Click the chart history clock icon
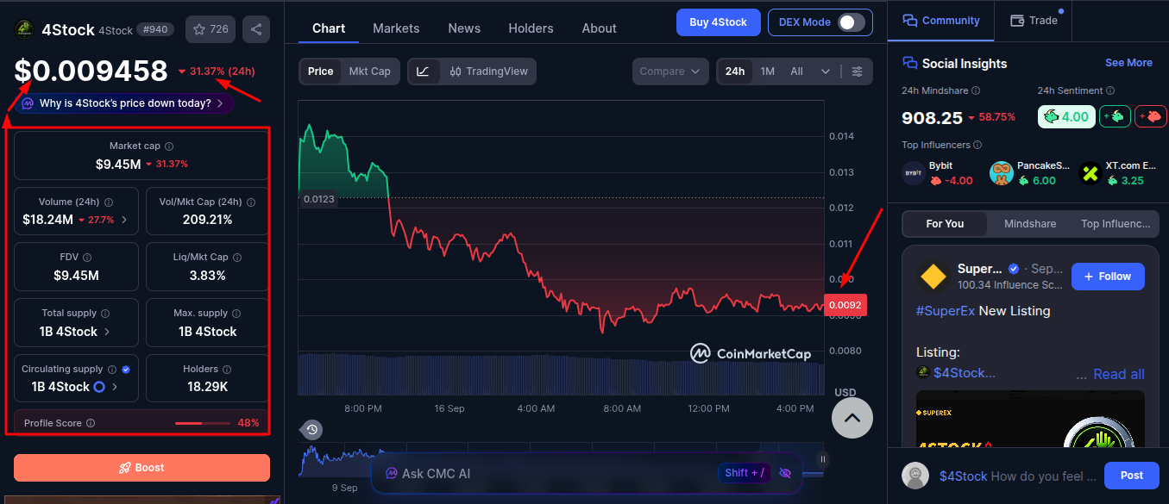This screenshot has width=1169, height=504. (x=312, y=429)
